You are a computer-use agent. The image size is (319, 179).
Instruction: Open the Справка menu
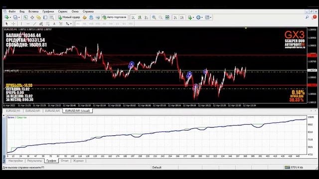click(88, 11)
